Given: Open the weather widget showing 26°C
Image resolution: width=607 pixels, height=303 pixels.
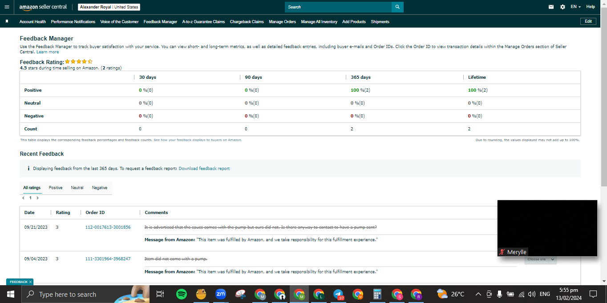Looking at the screenshot, I should 450,294.
